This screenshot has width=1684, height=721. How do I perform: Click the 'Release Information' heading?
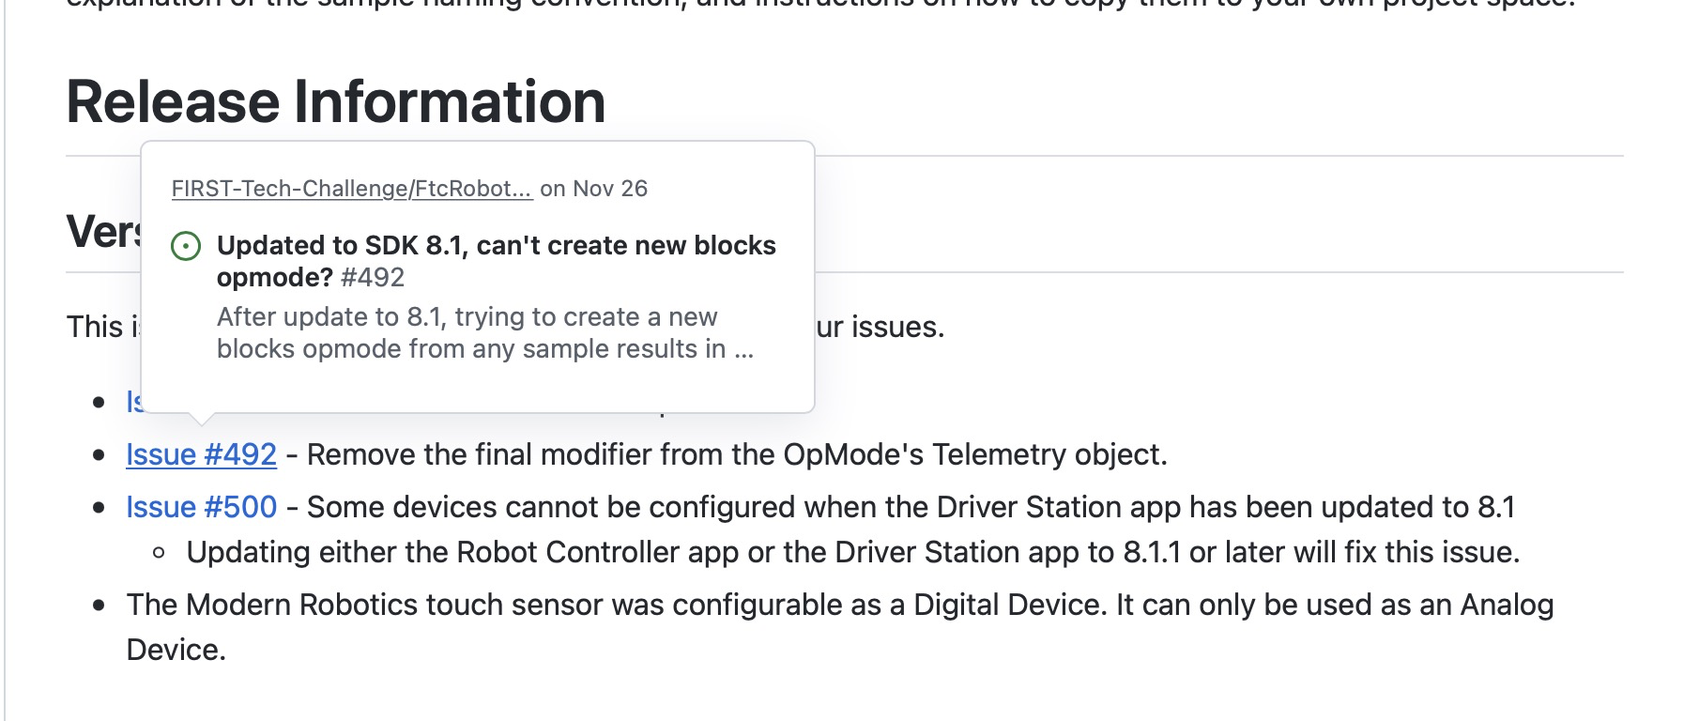click(335, 100)
